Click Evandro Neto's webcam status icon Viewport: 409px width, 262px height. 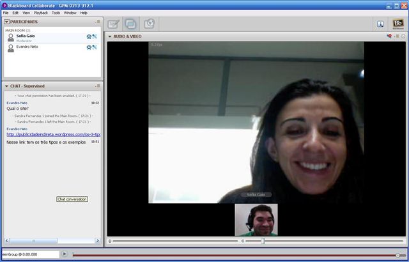click(x=89, y=47)
